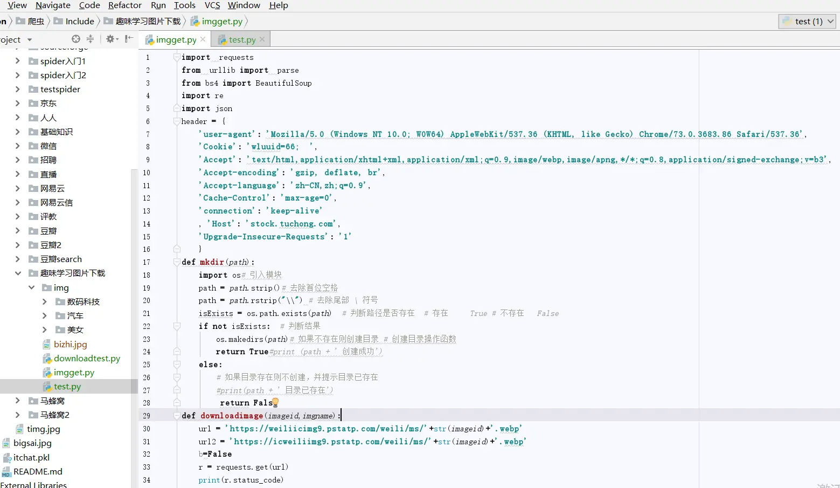Expand the spider入门1 folder
Image resolution: width=840 pixels, height=488 pixels.
tap(18, 61)
